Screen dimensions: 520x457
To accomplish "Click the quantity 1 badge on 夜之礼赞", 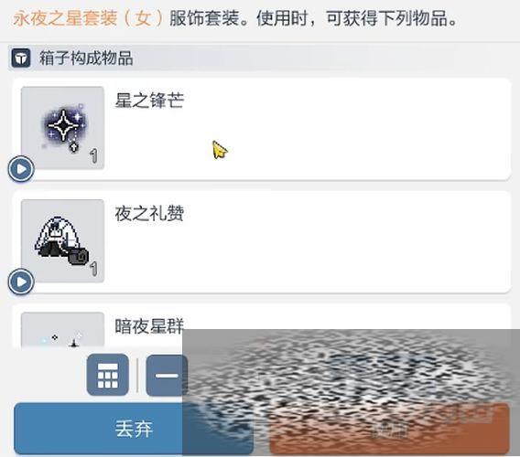I will tap(94, 269).
